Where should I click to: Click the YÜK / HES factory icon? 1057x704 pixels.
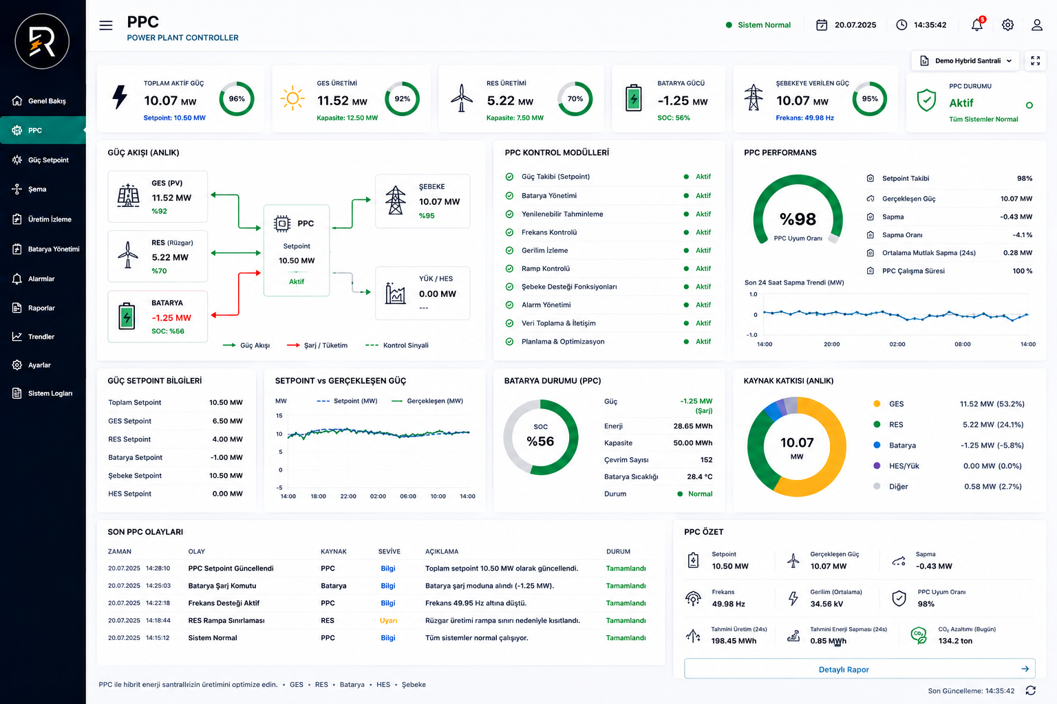pos(396,293)
